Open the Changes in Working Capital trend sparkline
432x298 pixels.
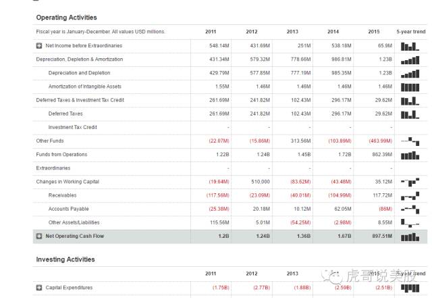(410, 182)
